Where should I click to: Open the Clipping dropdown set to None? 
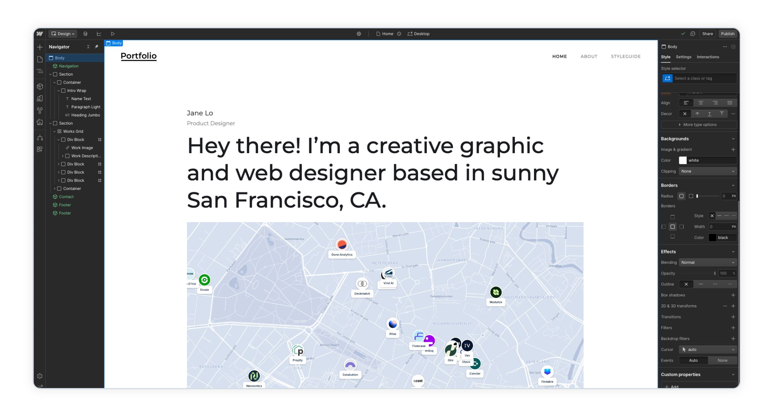tap(707, 171)
